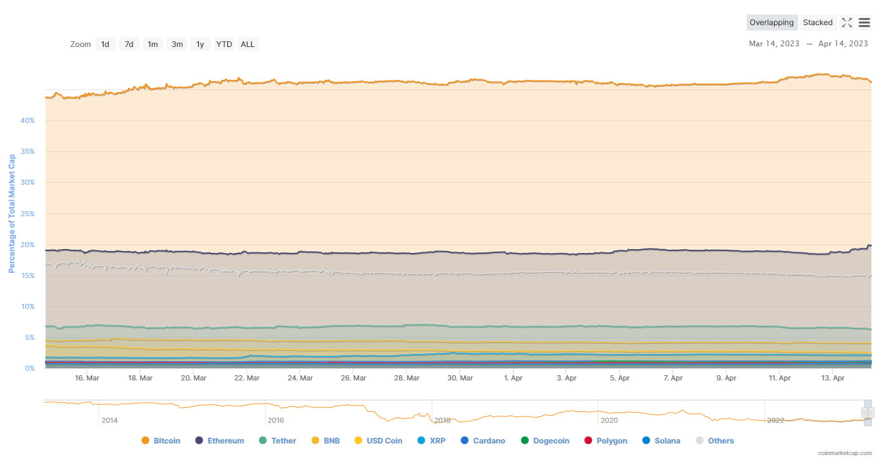Choose the YTD zoom range

point(224,44)
